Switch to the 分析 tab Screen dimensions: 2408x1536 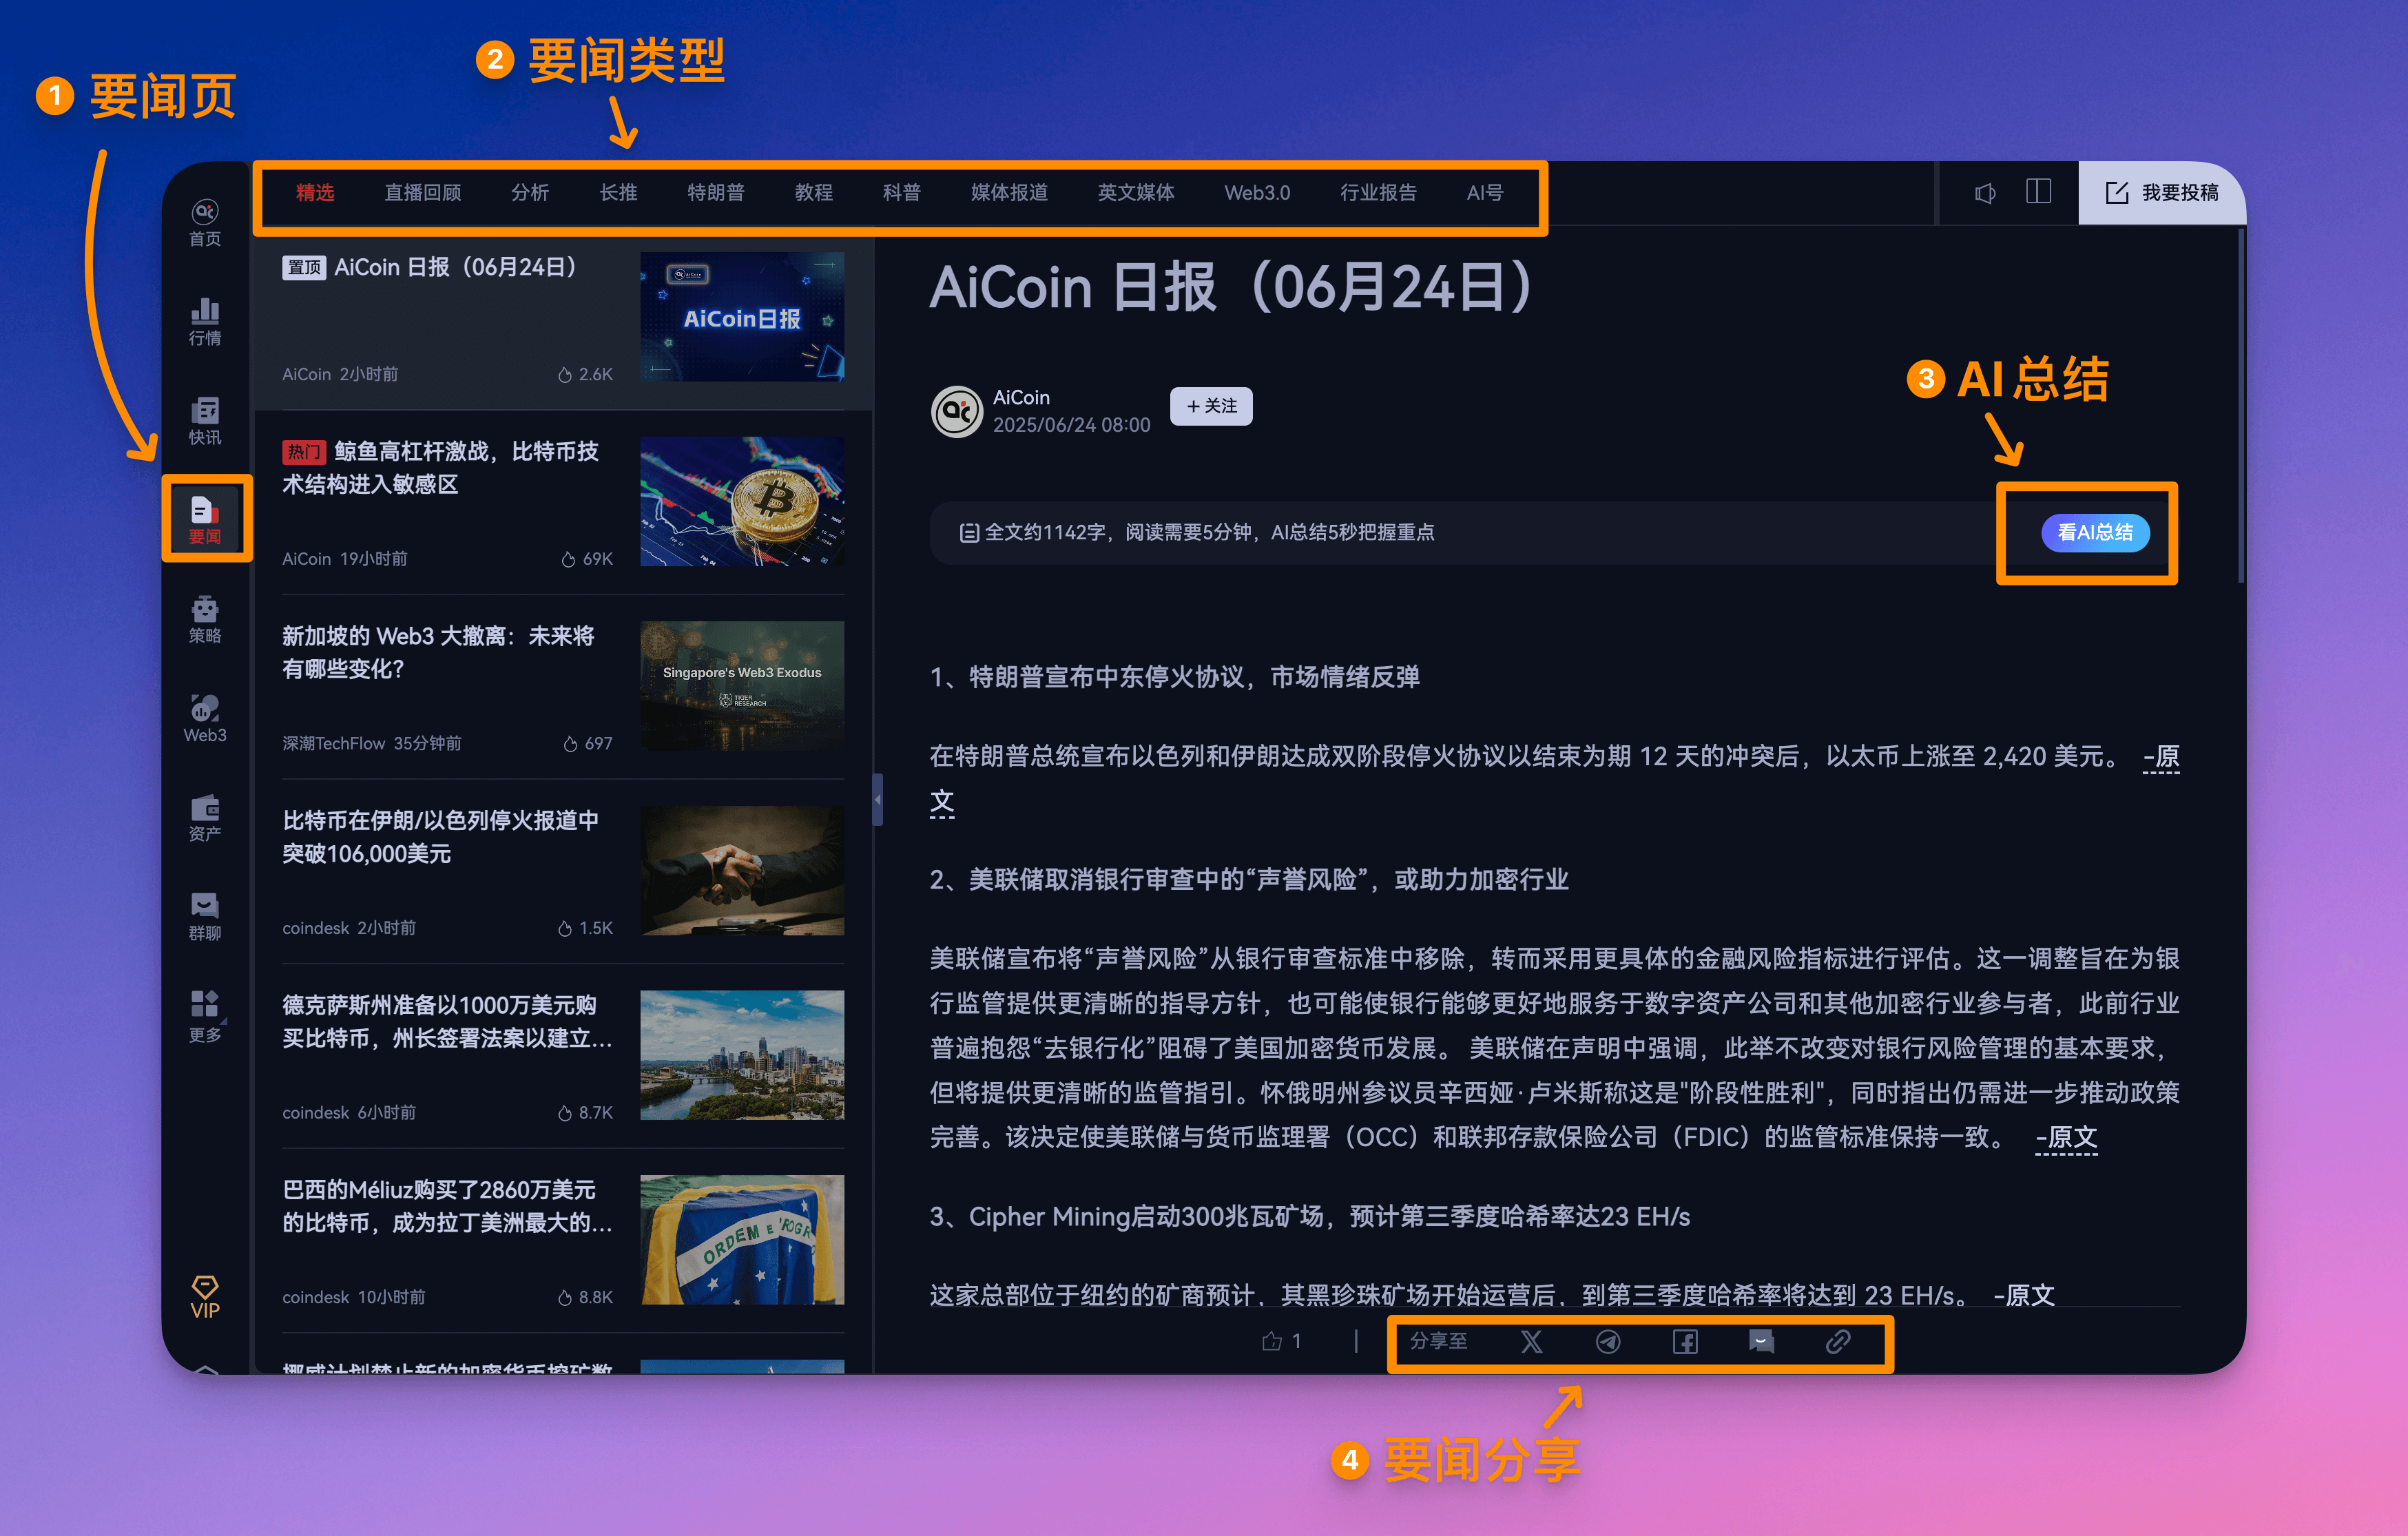pos(530,193)
